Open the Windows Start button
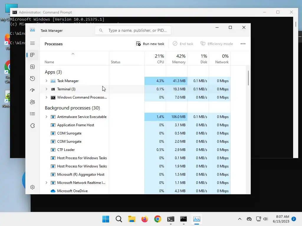This screenshot has height=226, width=302. 106,219
